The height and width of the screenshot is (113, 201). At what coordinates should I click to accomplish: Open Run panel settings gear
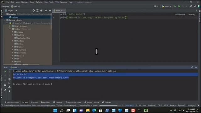point(192,67)
